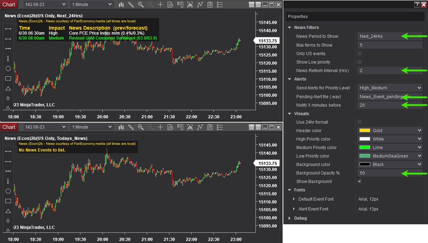The image size is (428, 243).
Task: Check the Show Low priority option
Action: click(x=359, y=62)
